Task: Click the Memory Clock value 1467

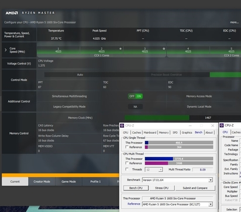Action: pos(208,118)
